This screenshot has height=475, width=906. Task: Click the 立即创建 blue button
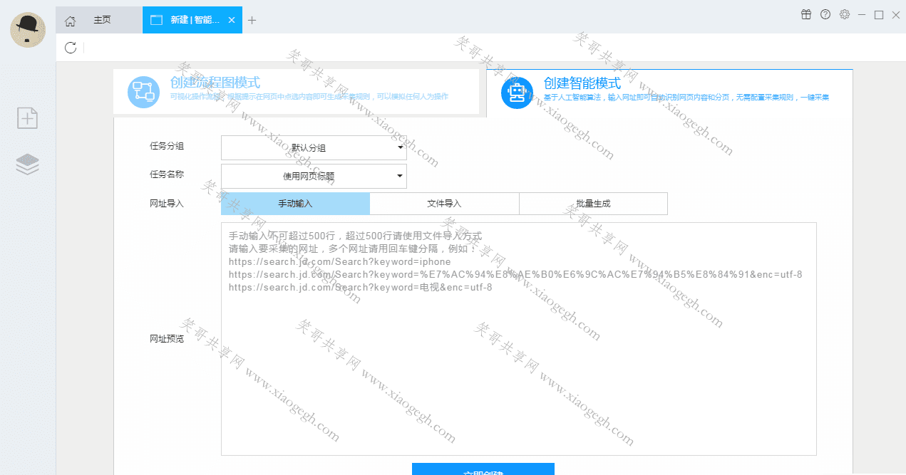click(483, 469)
